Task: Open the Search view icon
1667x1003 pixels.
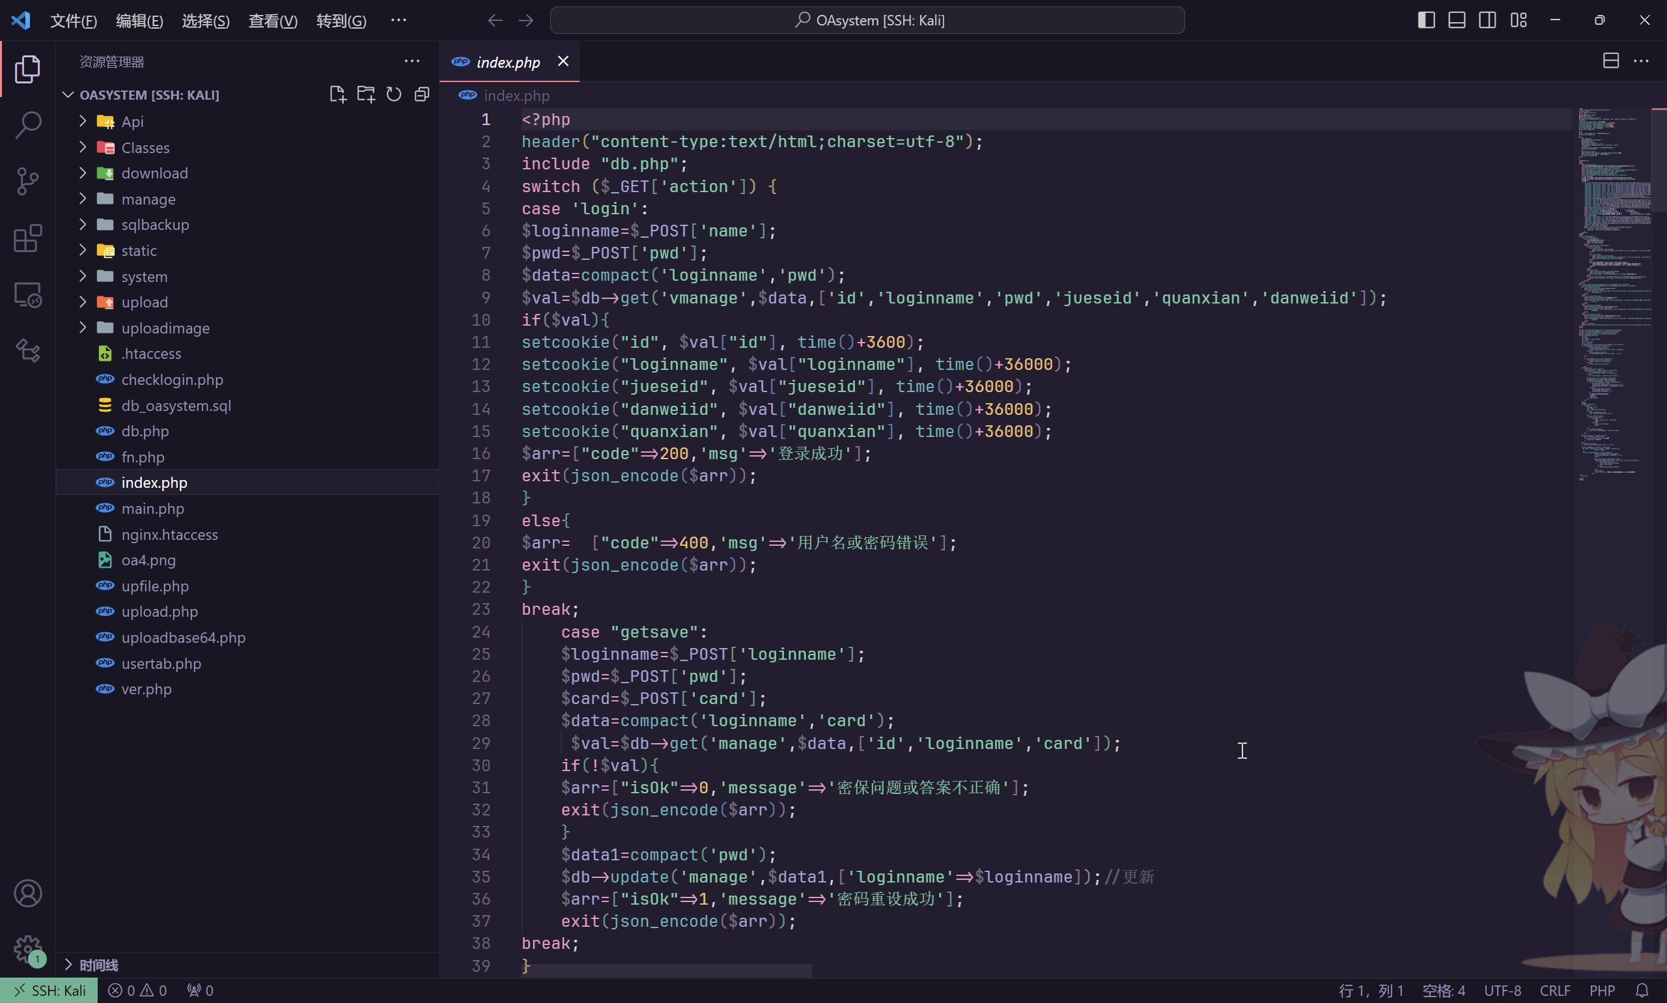Action: (x=28, y=125)
